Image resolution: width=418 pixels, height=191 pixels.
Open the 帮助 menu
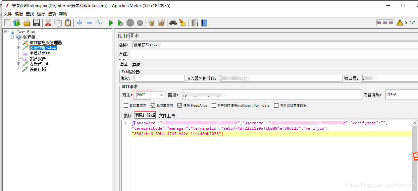pos(63,14)
